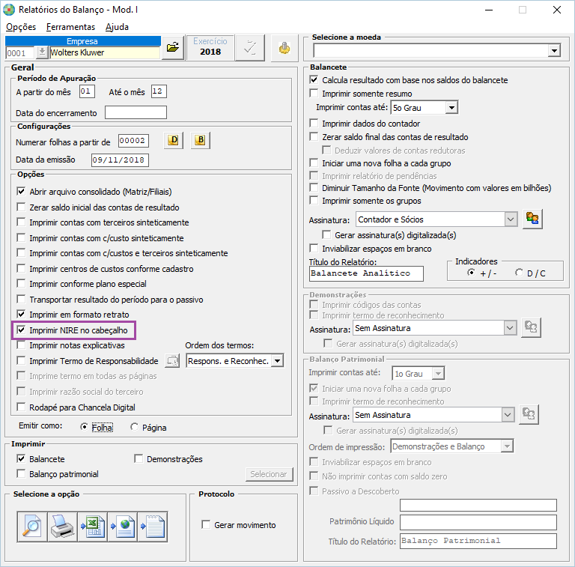Open the Ajuda menu

117,27
